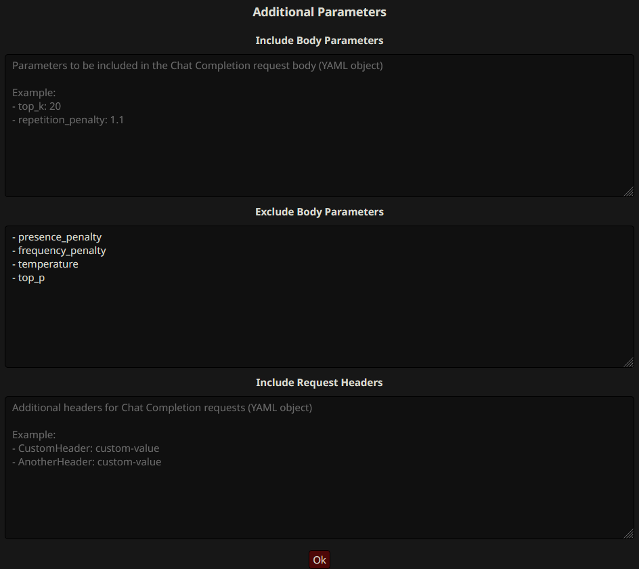Place cursor on the presence_penalty line
This screenshot has width=639, height=569.
[x=57, y=237]
